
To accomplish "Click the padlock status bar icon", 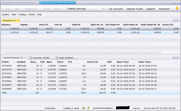I will pyautogui.click(x=88, y=108).
